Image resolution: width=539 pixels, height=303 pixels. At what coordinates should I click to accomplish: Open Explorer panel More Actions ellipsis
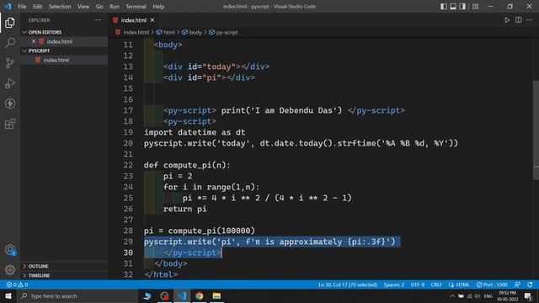[98, 20]
